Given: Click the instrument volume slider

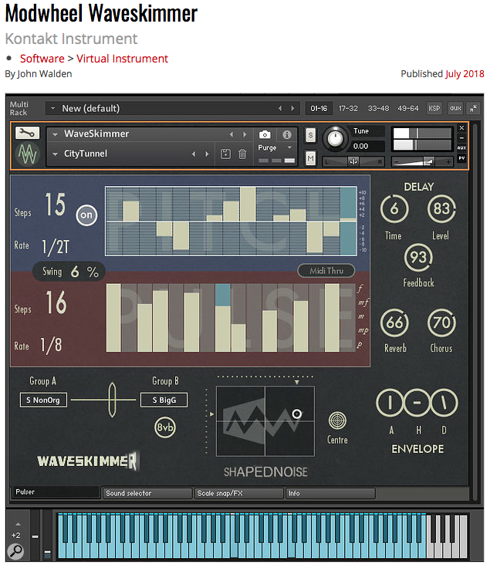Looking at the screenshot, I should pos(422,162).
